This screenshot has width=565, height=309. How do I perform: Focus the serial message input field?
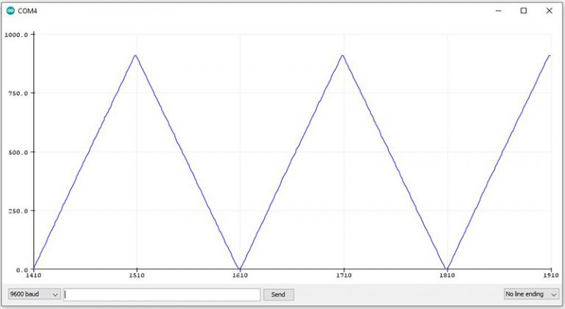point(162,294)
